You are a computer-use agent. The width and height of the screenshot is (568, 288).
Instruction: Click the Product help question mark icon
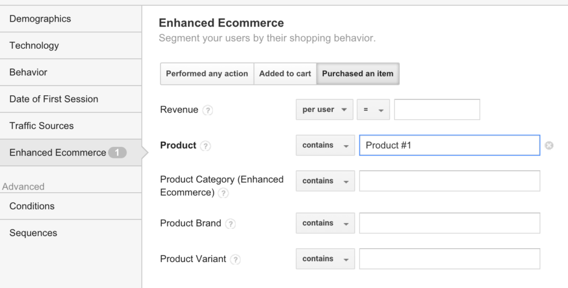(205, 146)
